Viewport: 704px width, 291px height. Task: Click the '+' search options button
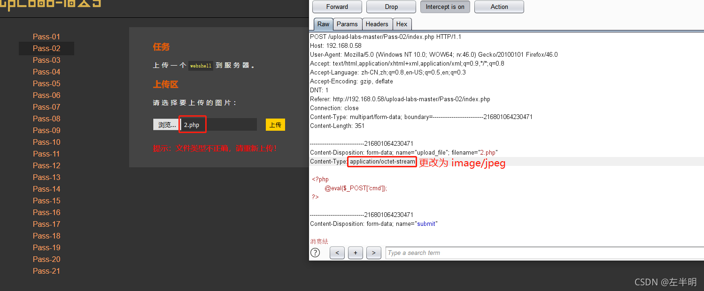click(355, 253)
